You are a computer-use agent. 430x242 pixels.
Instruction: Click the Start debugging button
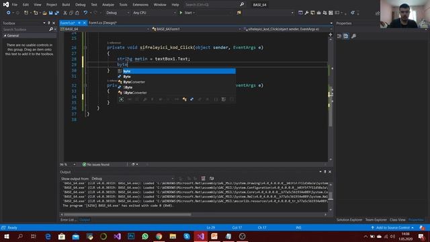pyautogui.click(x=187, y=13)
